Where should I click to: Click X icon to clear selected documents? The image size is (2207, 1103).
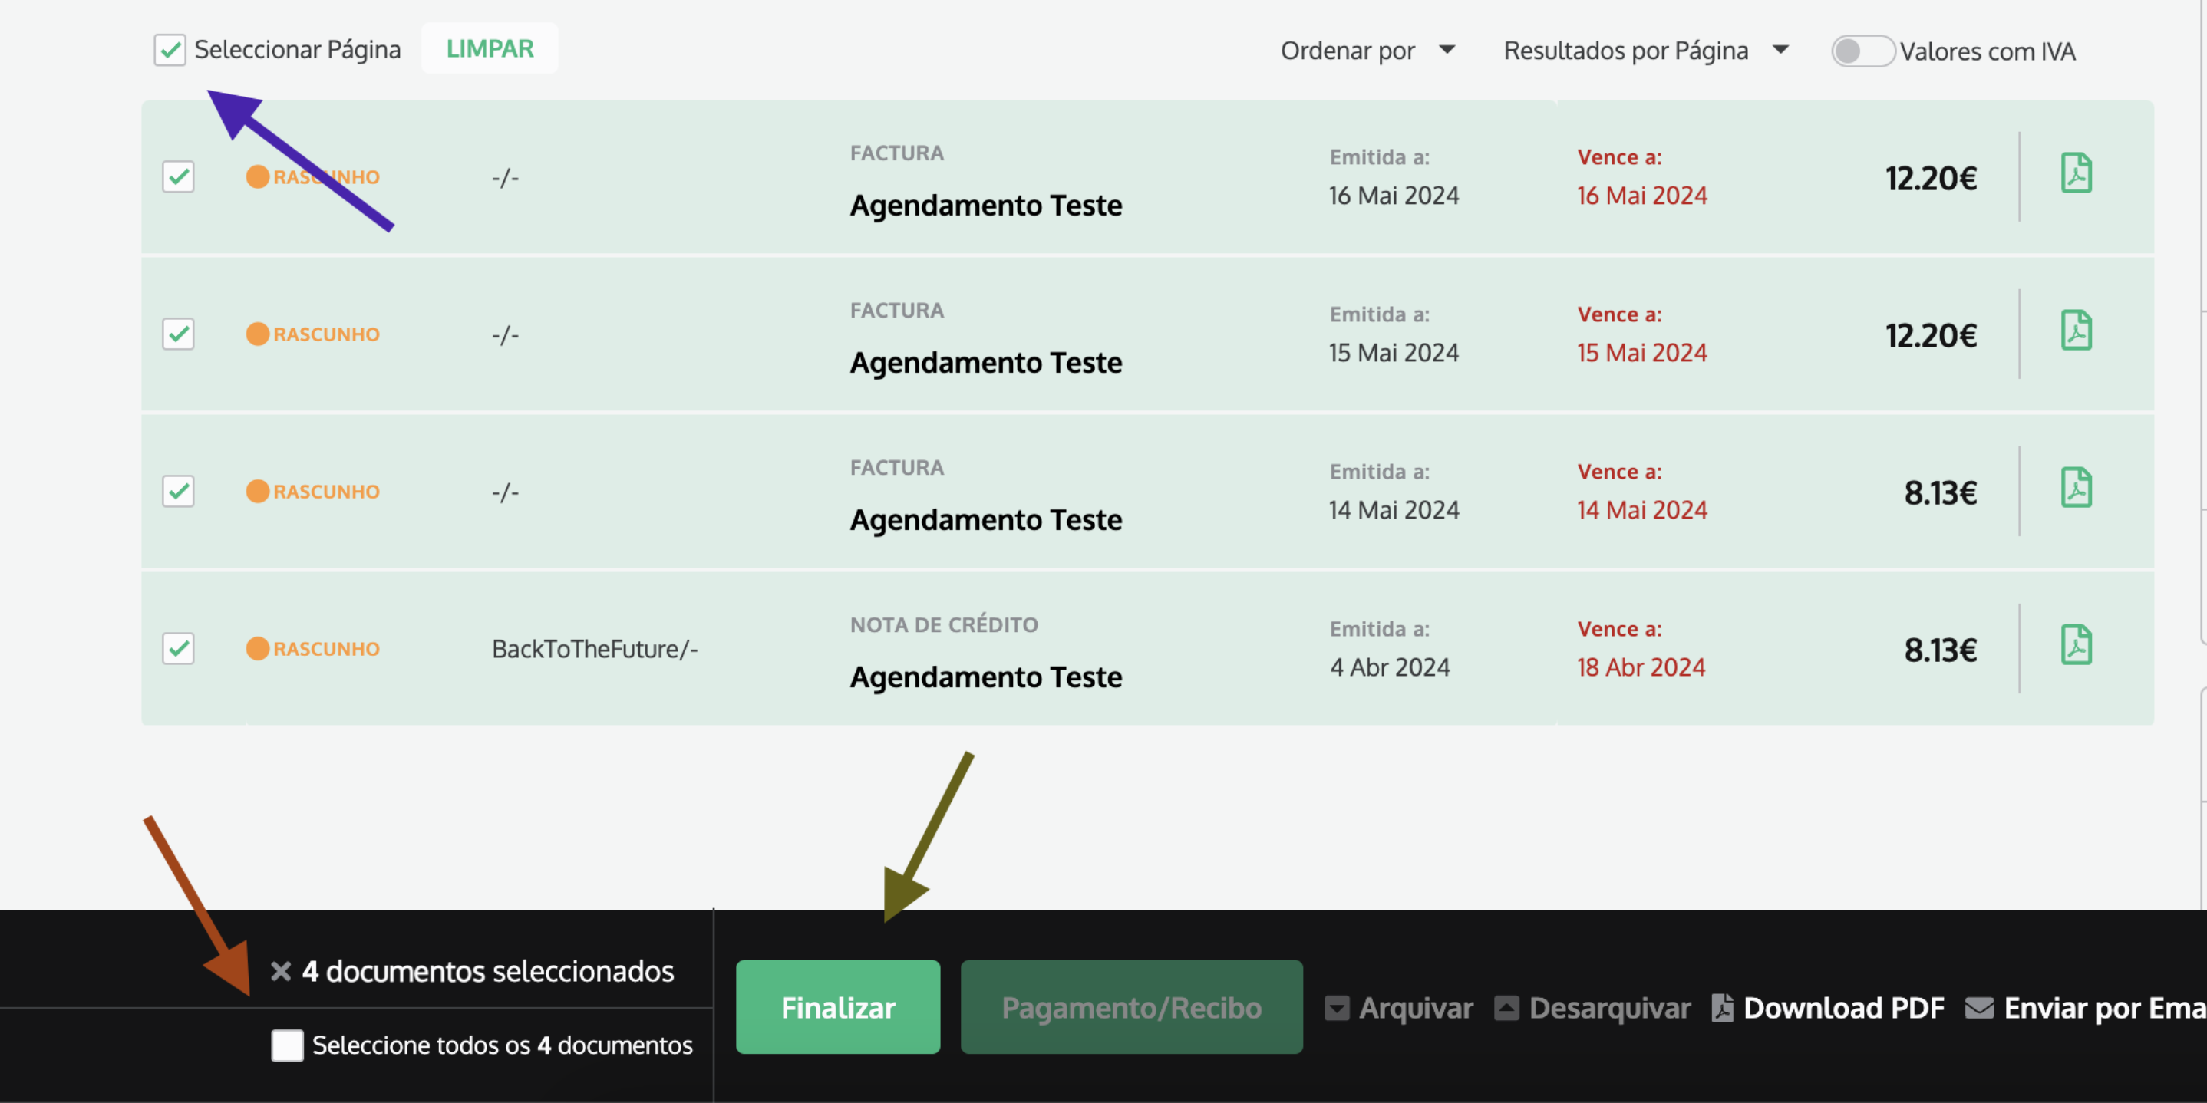pyautogui.click(x=280, y=971)
